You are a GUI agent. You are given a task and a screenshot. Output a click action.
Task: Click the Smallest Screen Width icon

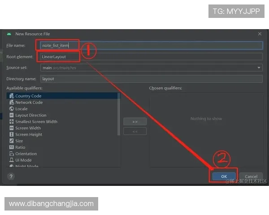pos(11,121)
